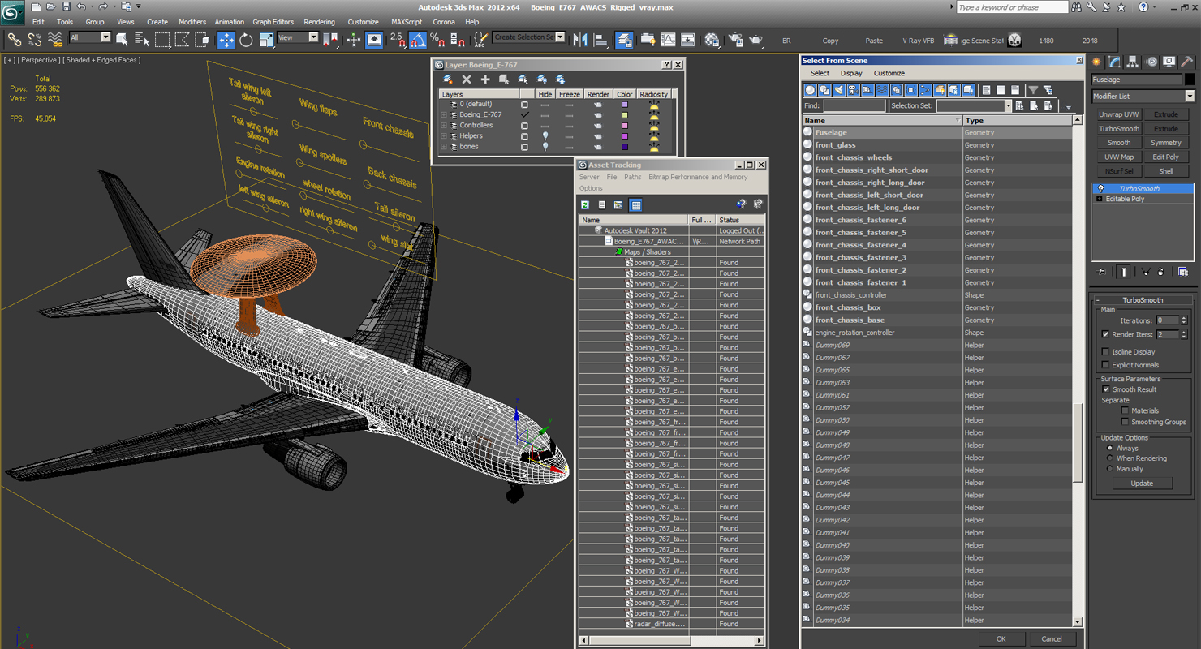Toggle Display Space Warps filter icon
This screenshot has height=649, width=1201.
(881, 90)
